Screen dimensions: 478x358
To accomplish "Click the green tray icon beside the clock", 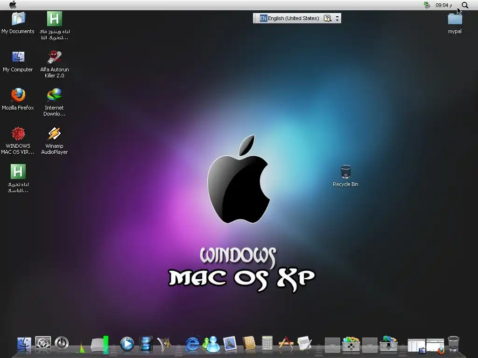I will (x=427, y=5).
